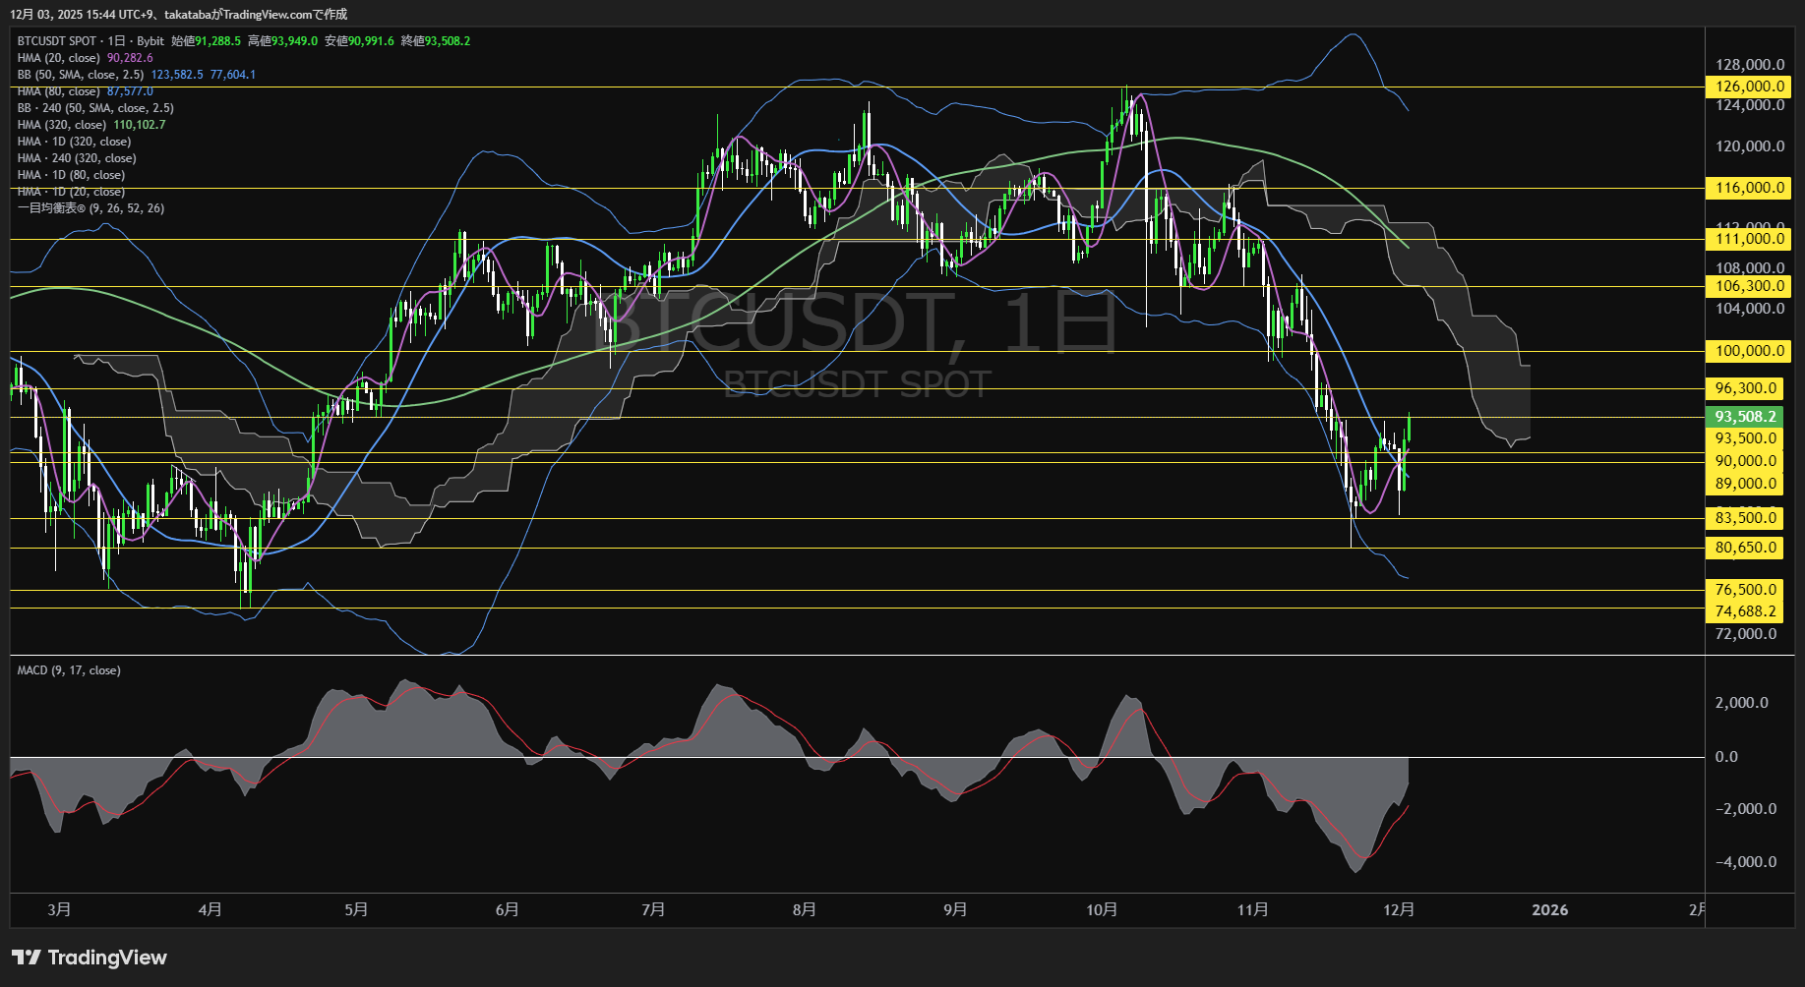
Task: Click the TradingView wordmark at bottom left
Action: 107,958
